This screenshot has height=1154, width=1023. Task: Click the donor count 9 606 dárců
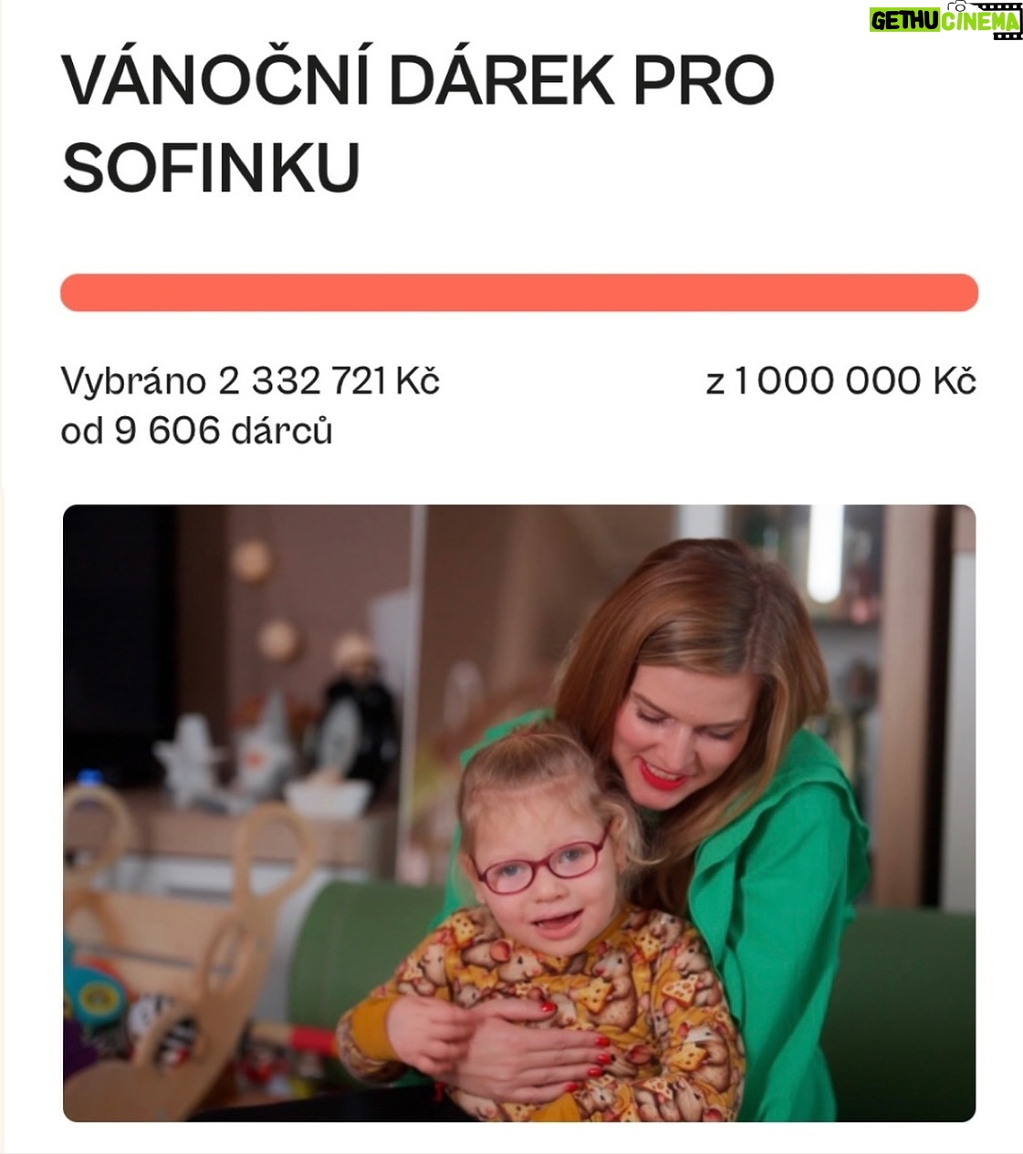tap(223, 431)
